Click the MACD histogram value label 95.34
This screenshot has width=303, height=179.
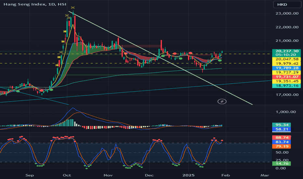(282, 125)
